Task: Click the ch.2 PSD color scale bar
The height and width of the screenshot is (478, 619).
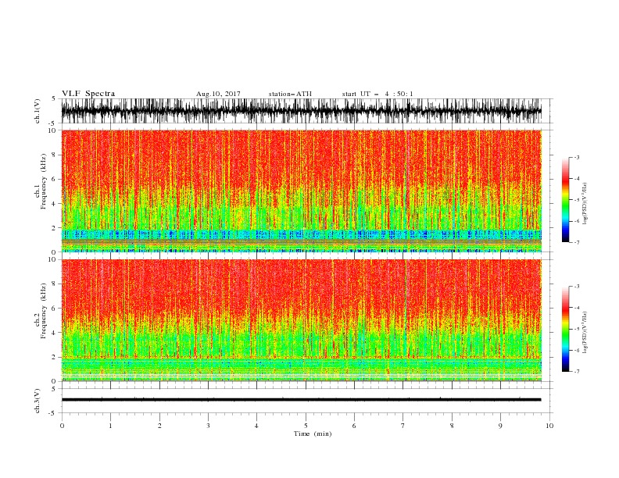Action: 565,329
